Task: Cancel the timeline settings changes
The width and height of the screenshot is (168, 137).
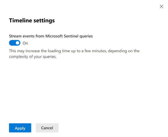Action: 47,128
